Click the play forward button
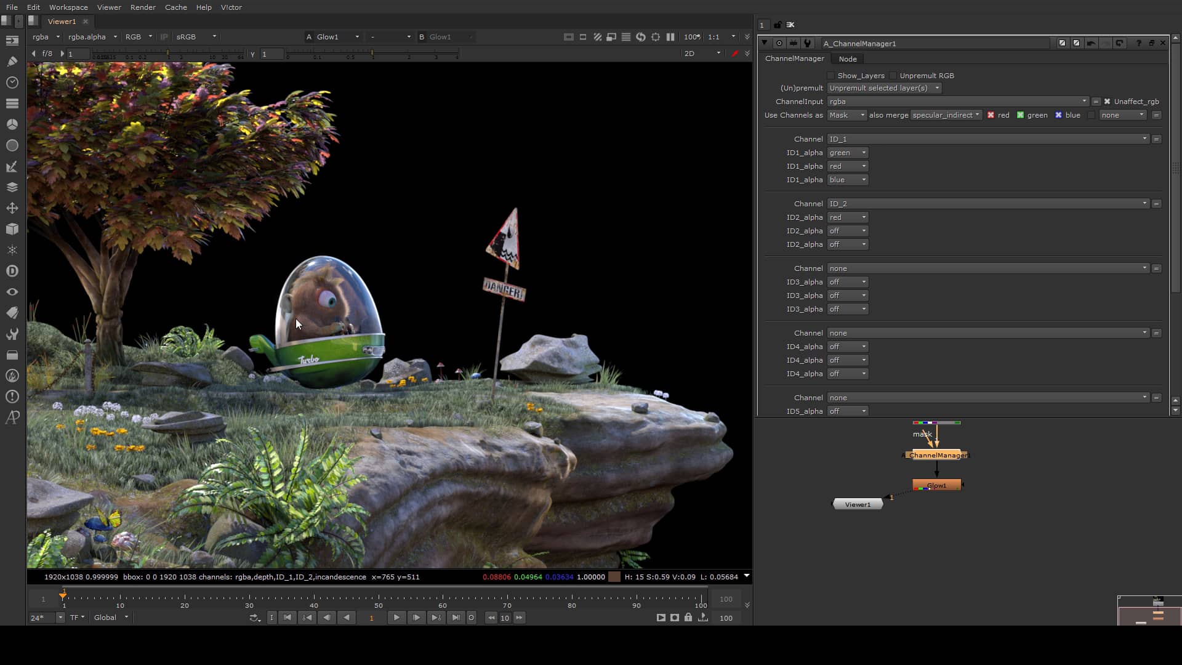 tap(396, 618)
